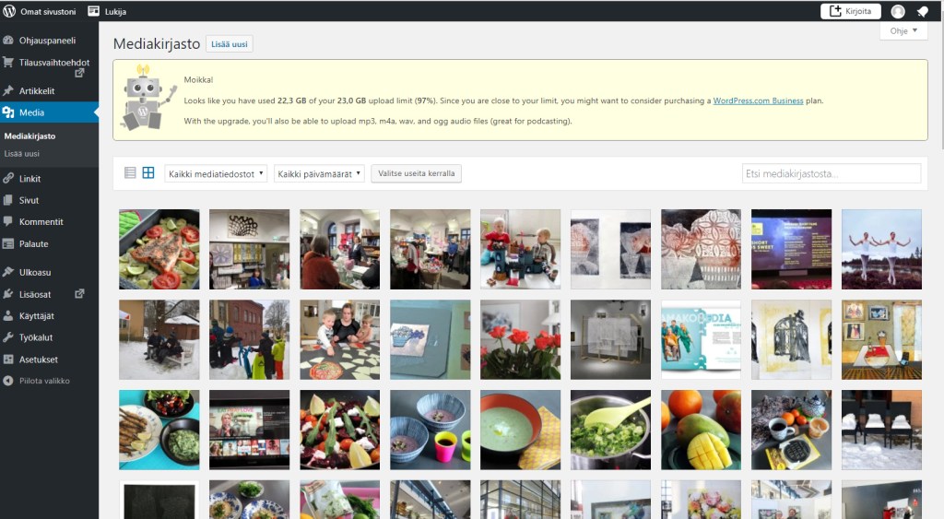The image size is (944, 519).
Task: Open Lukija reader icon
Action: coord(93,11)
